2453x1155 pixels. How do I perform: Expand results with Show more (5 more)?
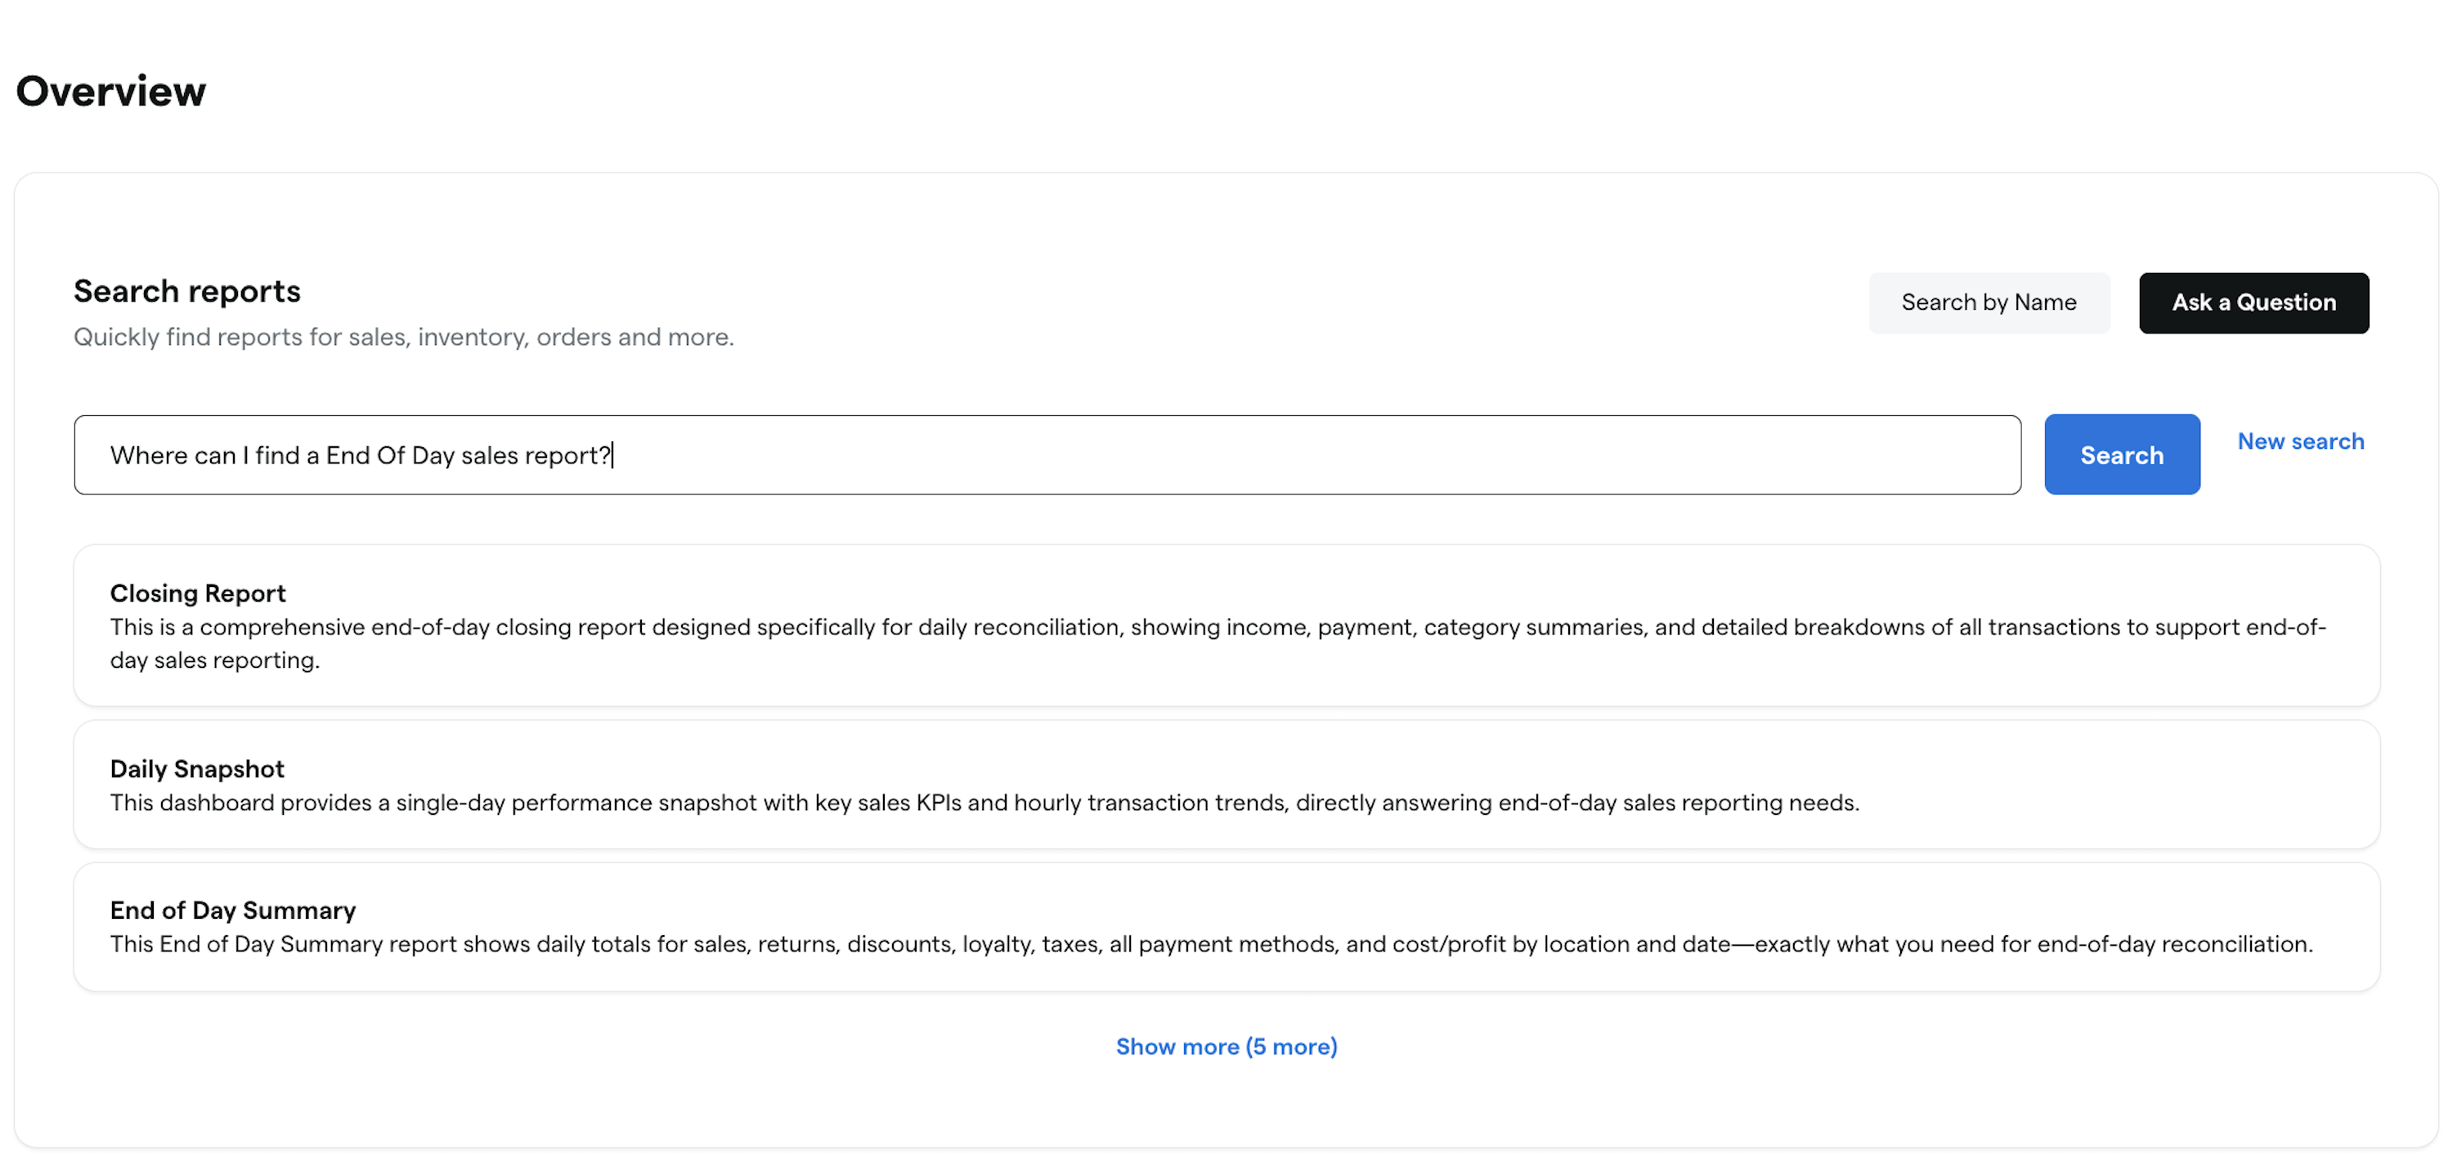click(x=1226, y=1046)
